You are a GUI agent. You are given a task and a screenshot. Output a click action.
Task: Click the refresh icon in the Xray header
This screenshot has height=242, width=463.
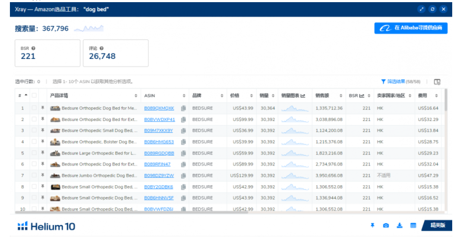[432, 9]
